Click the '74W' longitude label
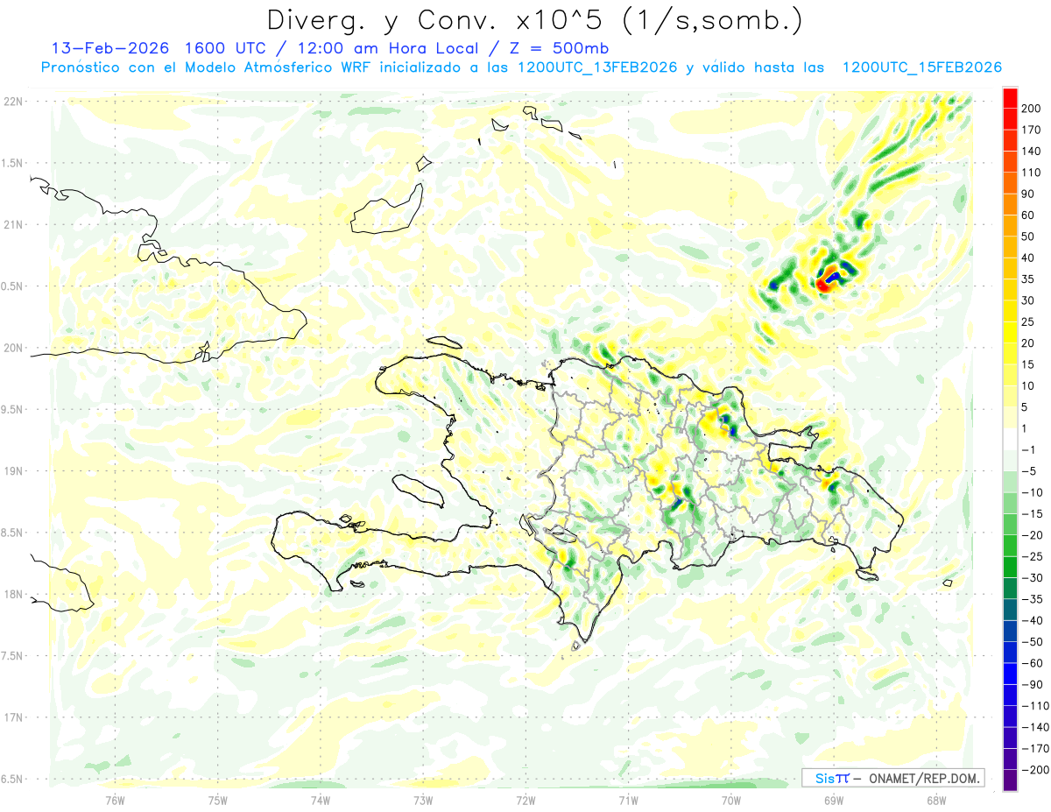 click(x=321, y=801)
